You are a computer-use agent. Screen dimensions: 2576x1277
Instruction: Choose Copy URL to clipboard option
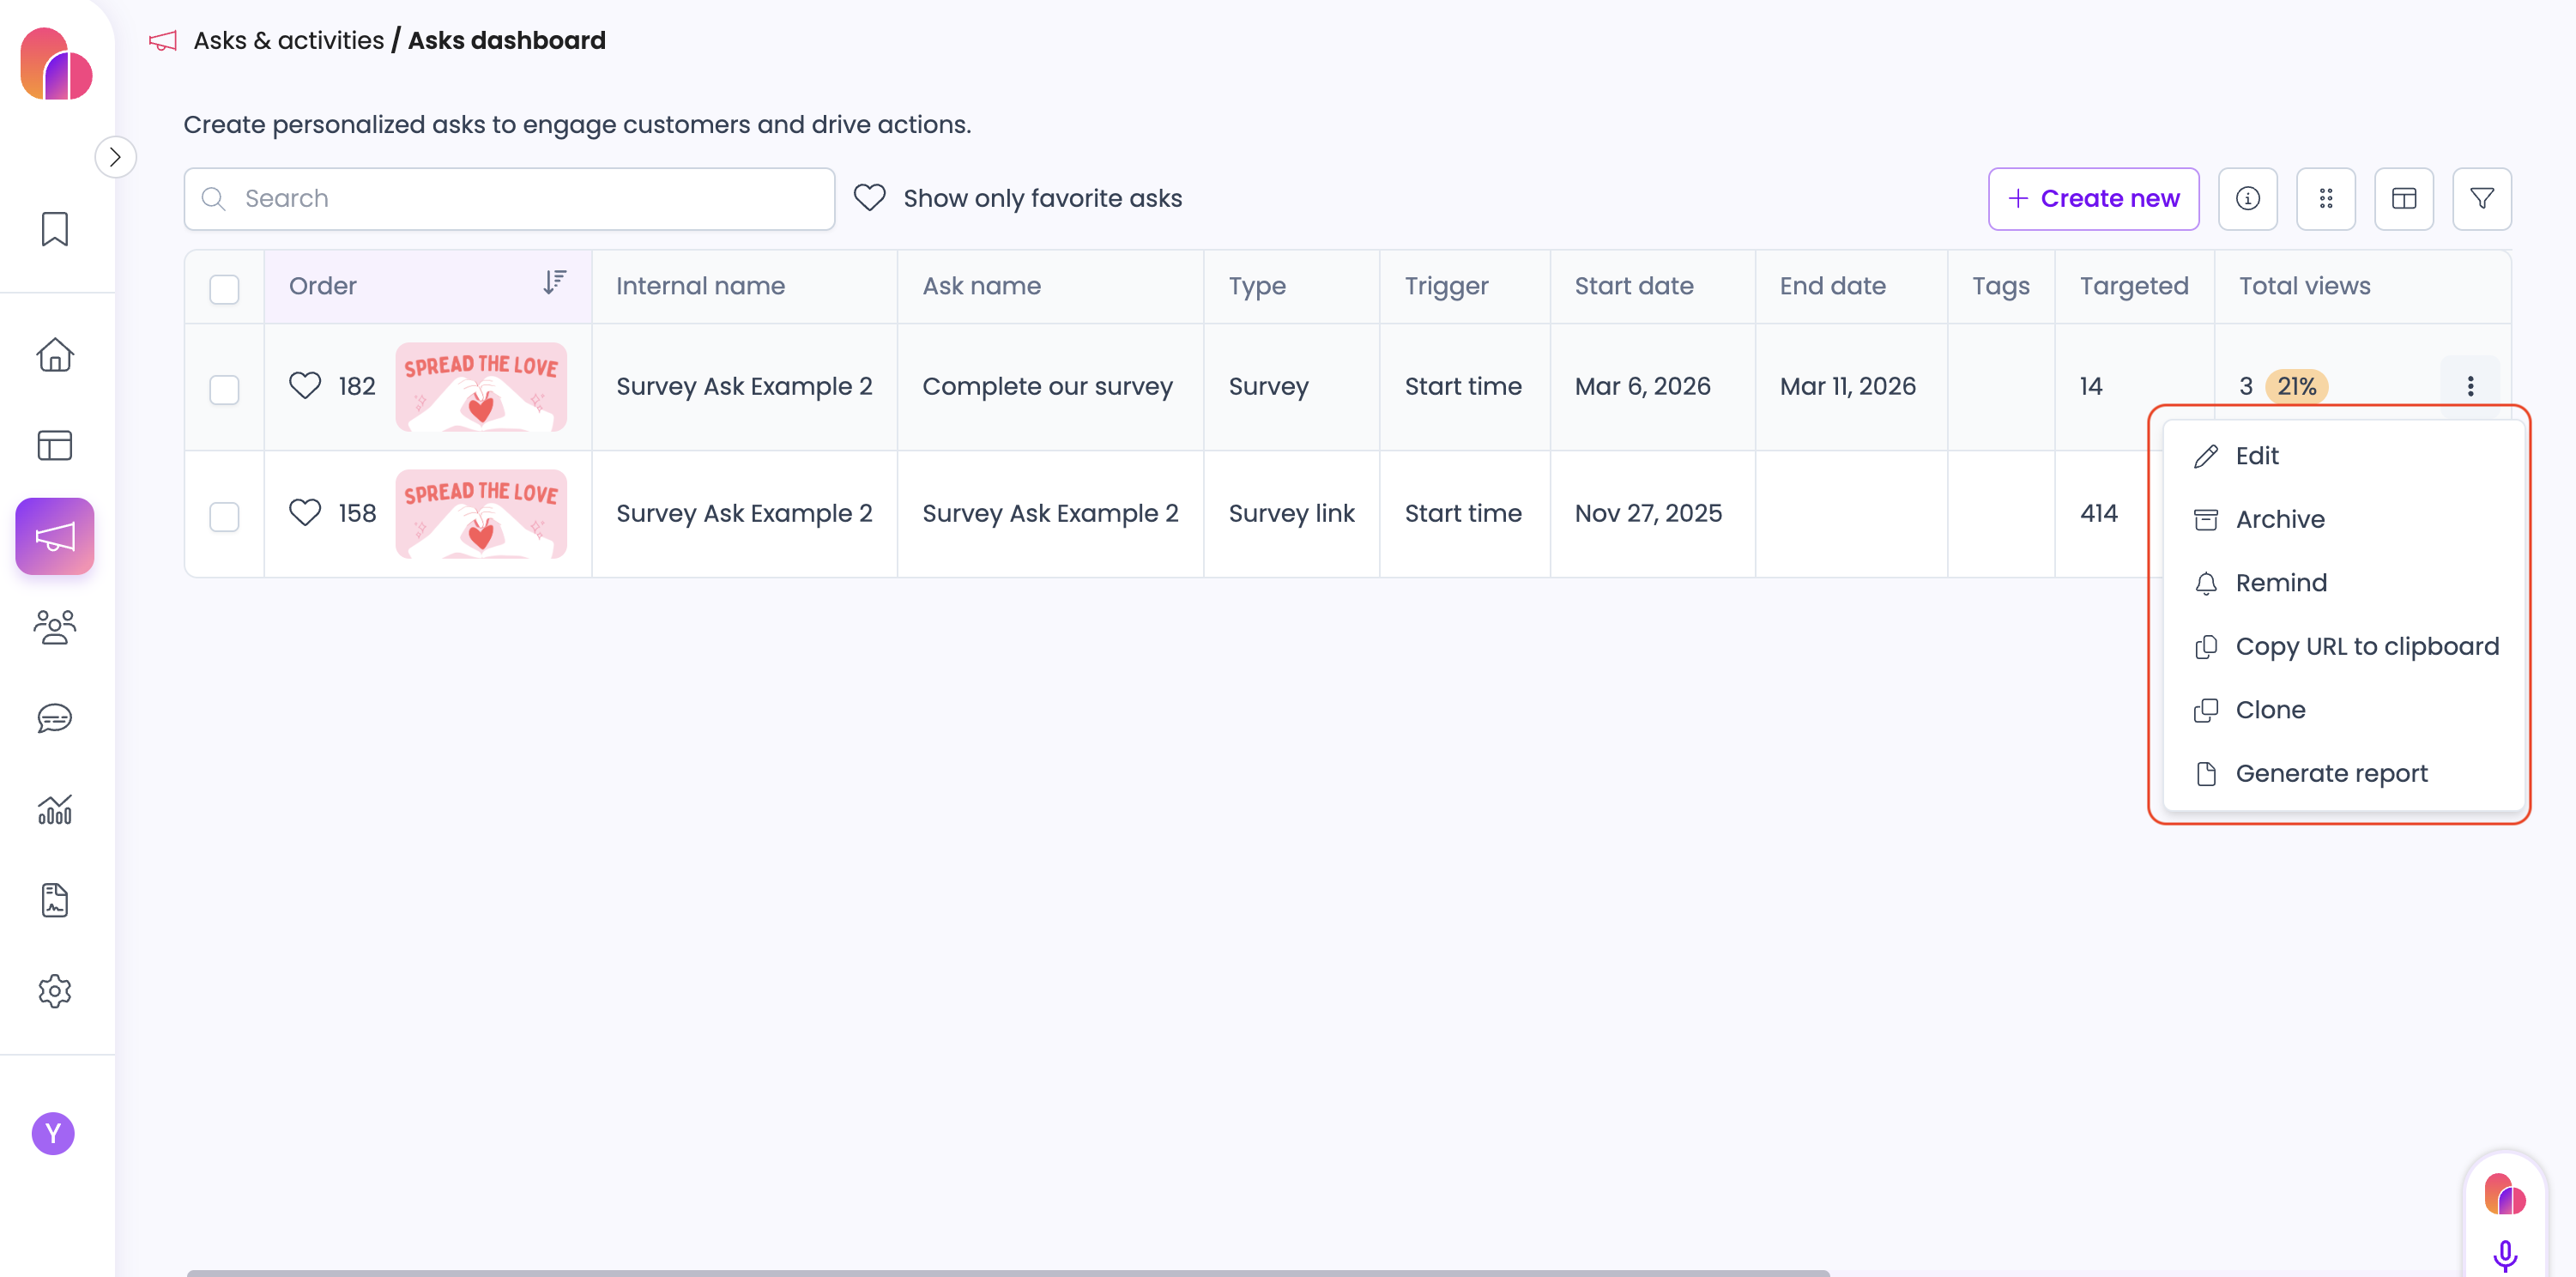[x=2366, y=646]
